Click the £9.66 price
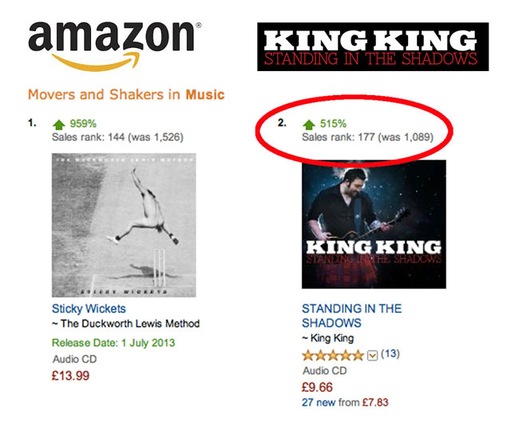The width and height of the screenshot is (511, 428). click(317, 387)
